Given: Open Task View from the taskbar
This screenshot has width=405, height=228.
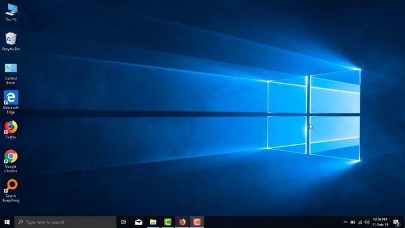Looking at the screenshot, I should coord(123,222).
